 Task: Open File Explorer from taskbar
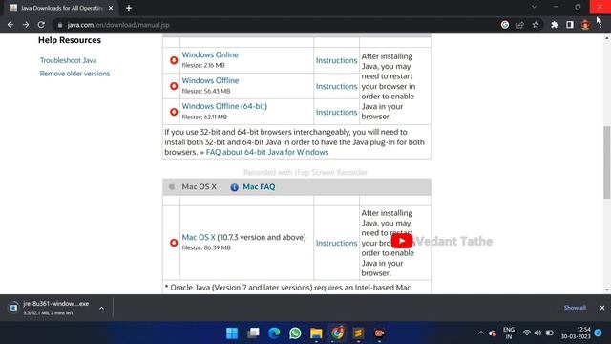316,333
